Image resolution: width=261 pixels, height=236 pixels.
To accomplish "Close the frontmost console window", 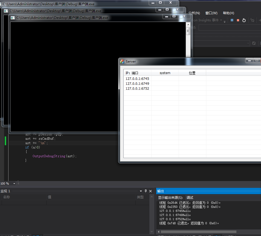I will [184, 16].
